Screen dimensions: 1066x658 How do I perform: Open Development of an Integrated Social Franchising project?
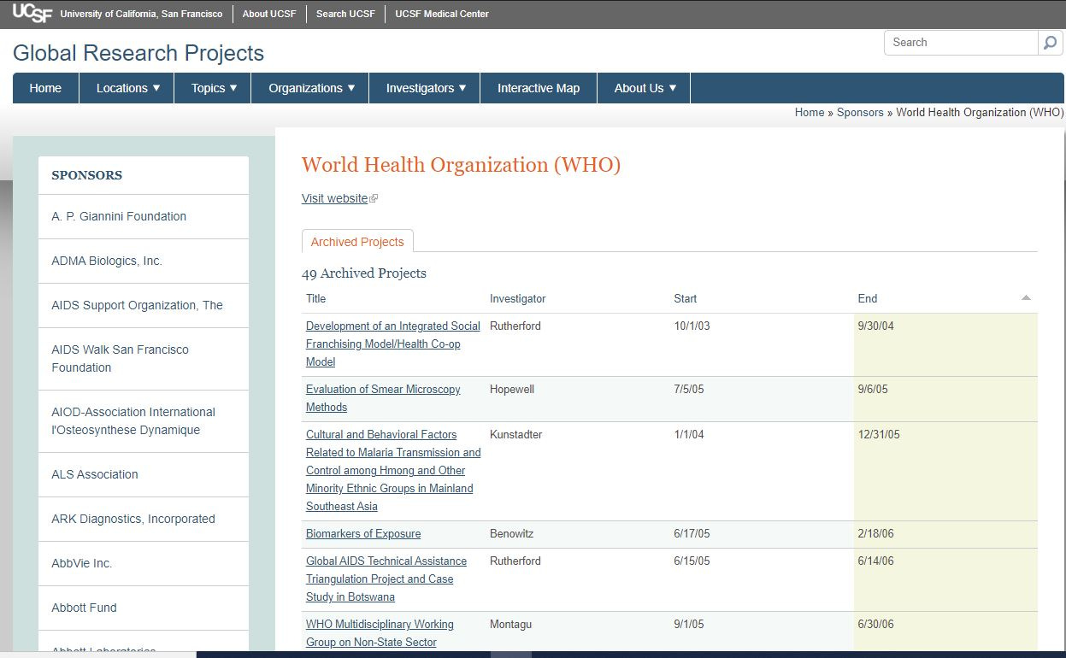[x=393, y=344]
